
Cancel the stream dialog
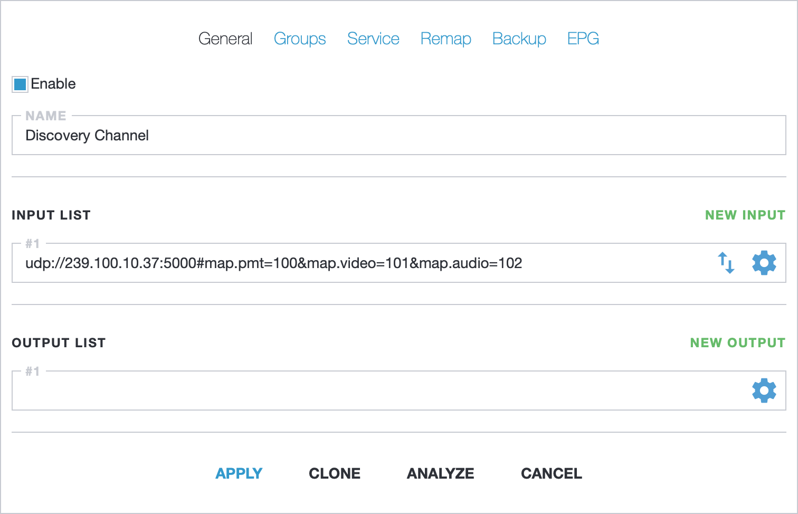click(x=552, y=473)
